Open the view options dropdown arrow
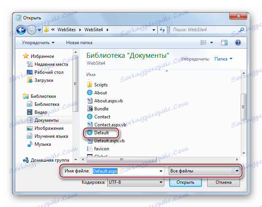This screenshot has width=262, height=207. pos(211,43)
